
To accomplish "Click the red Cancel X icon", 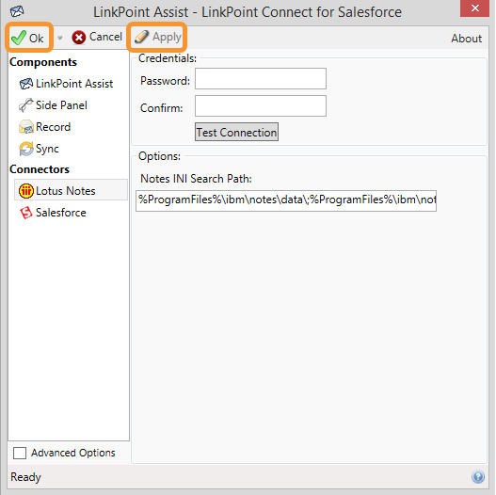I will pos(78,38).
